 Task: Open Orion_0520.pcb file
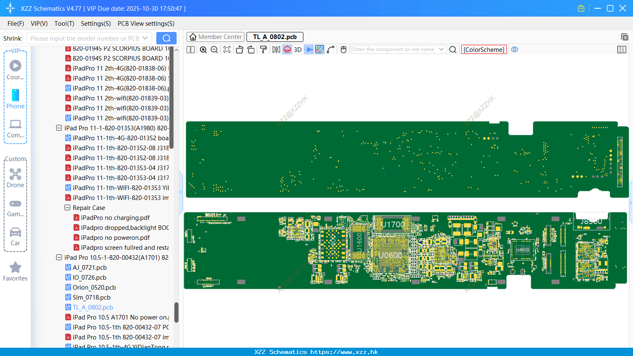click(x=94, y=288)
